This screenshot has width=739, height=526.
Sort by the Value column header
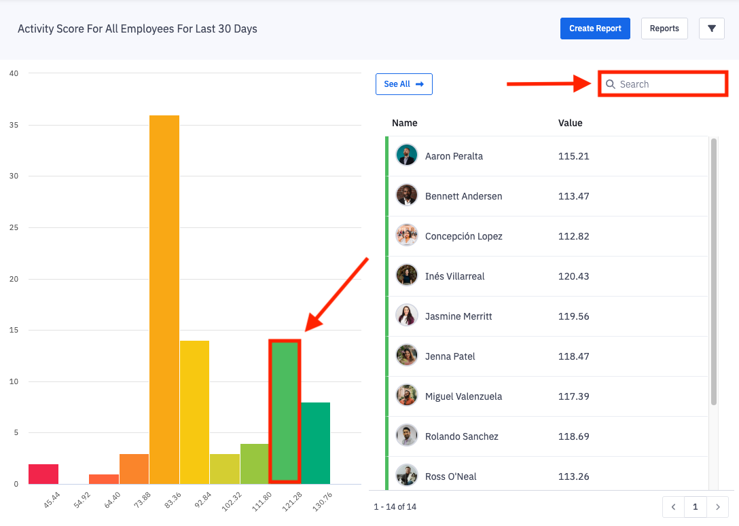pos(570,123)
